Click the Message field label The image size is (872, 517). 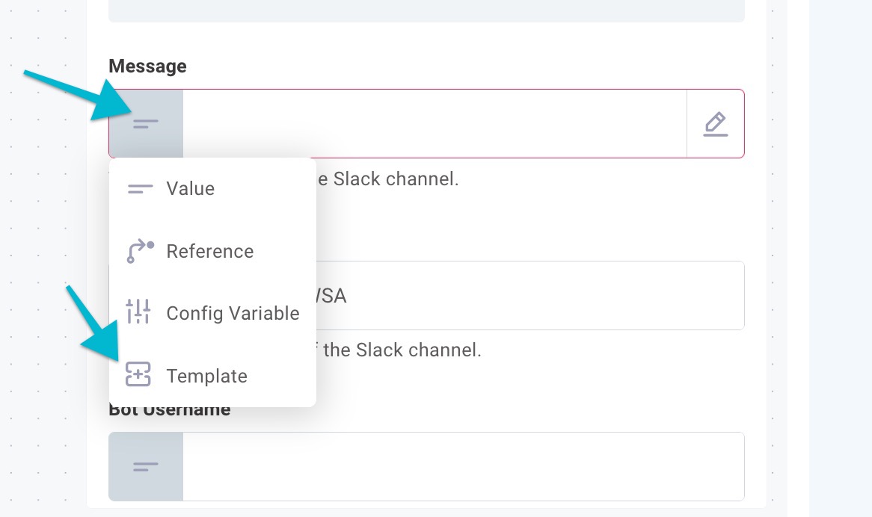[x=147, y=66]
